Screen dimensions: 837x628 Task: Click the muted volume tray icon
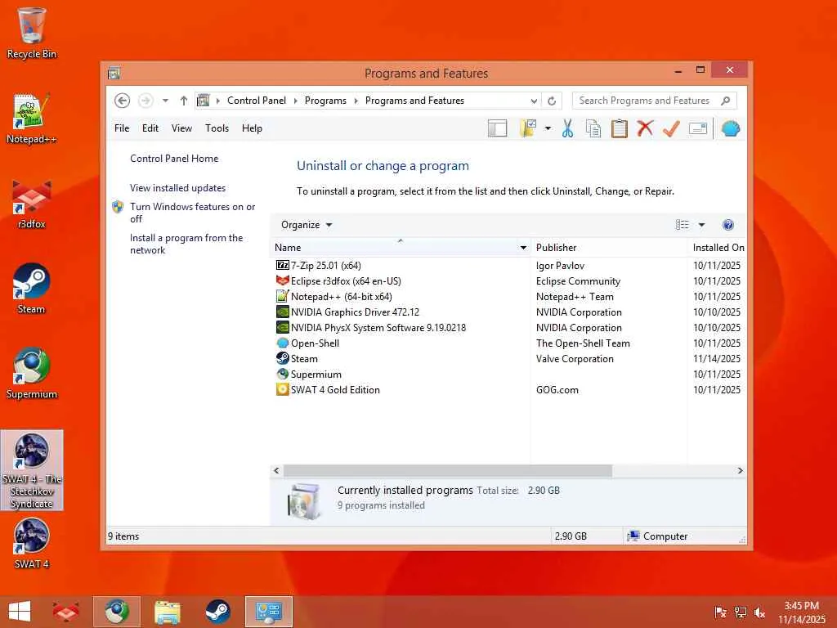tap(759, 612)
